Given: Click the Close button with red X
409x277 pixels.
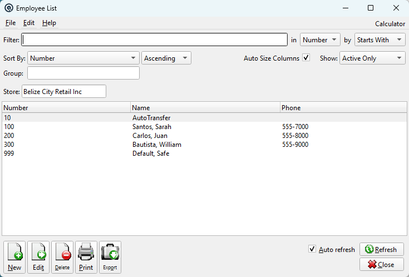Looking at the screenshot, I should [382, 264].
